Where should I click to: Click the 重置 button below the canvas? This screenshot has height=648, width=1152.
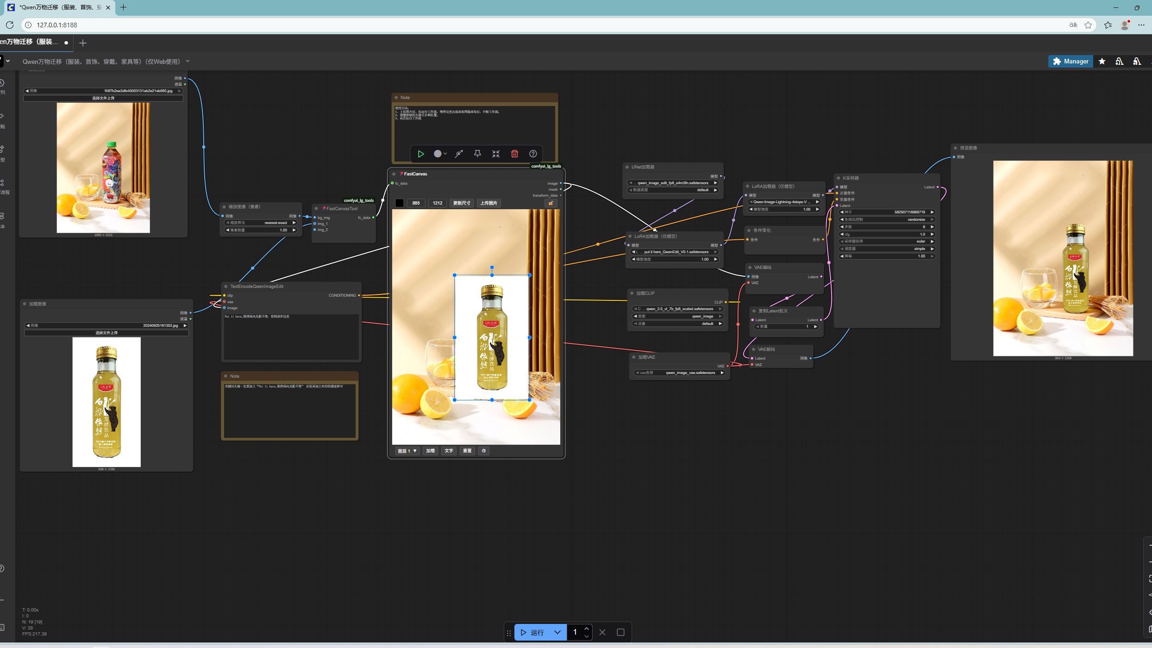467,451
